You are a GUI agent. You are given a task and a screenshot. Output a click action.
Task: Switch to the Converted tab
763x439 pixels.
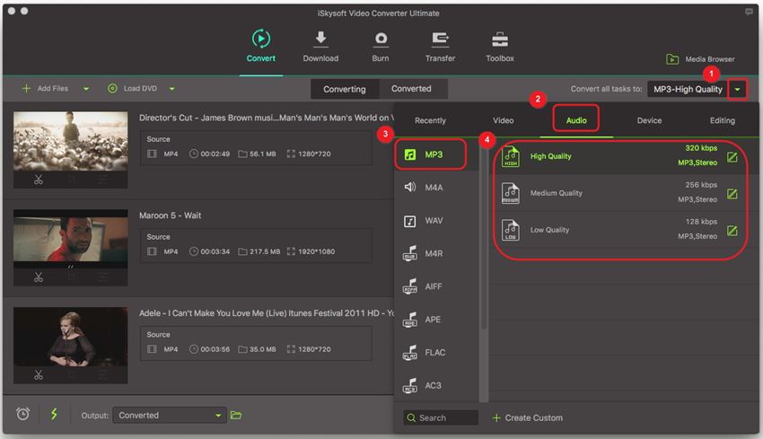411,89
